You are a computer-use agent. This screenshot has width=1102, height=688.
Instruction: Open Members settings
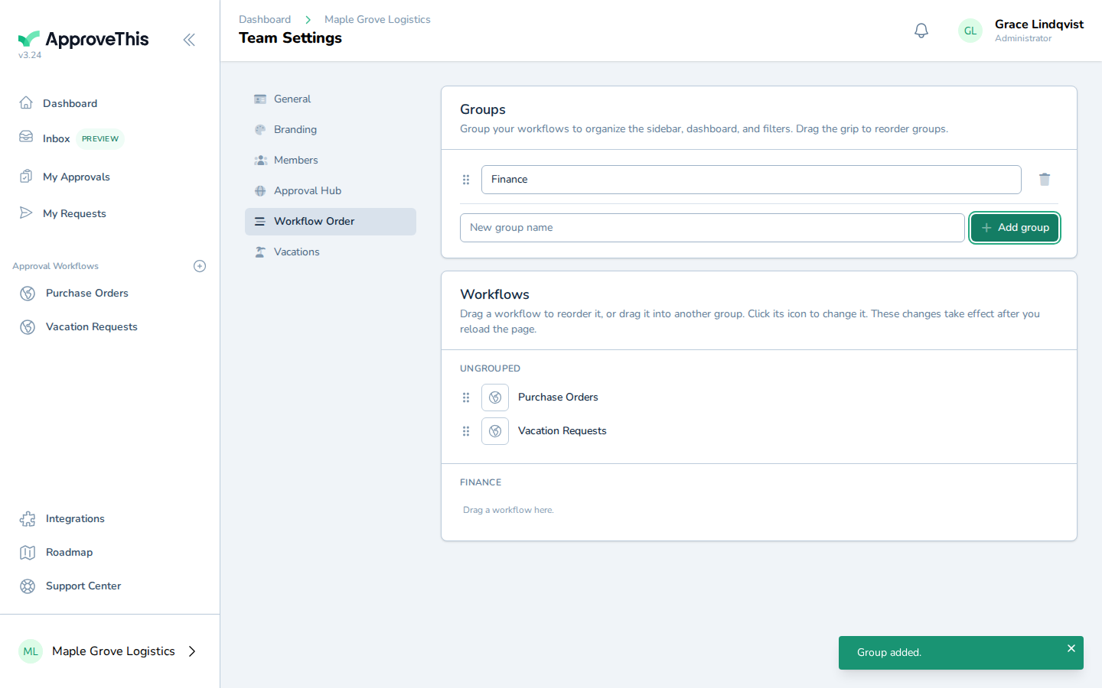point(331,161)
